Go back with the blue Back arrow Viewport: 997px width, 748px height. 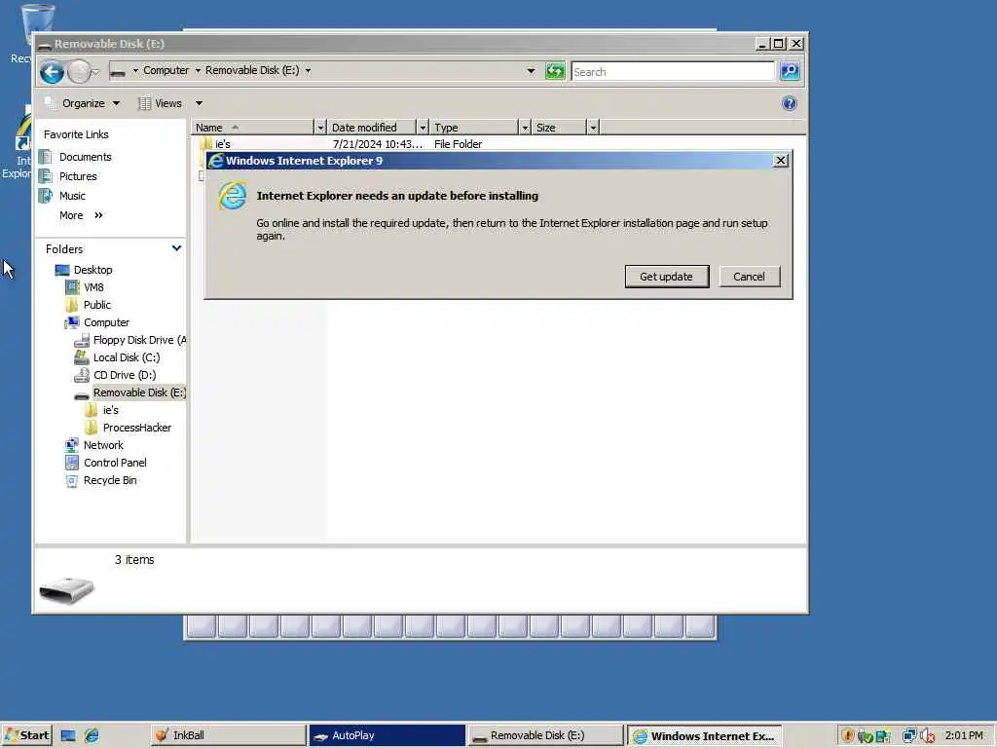(53, 72)
